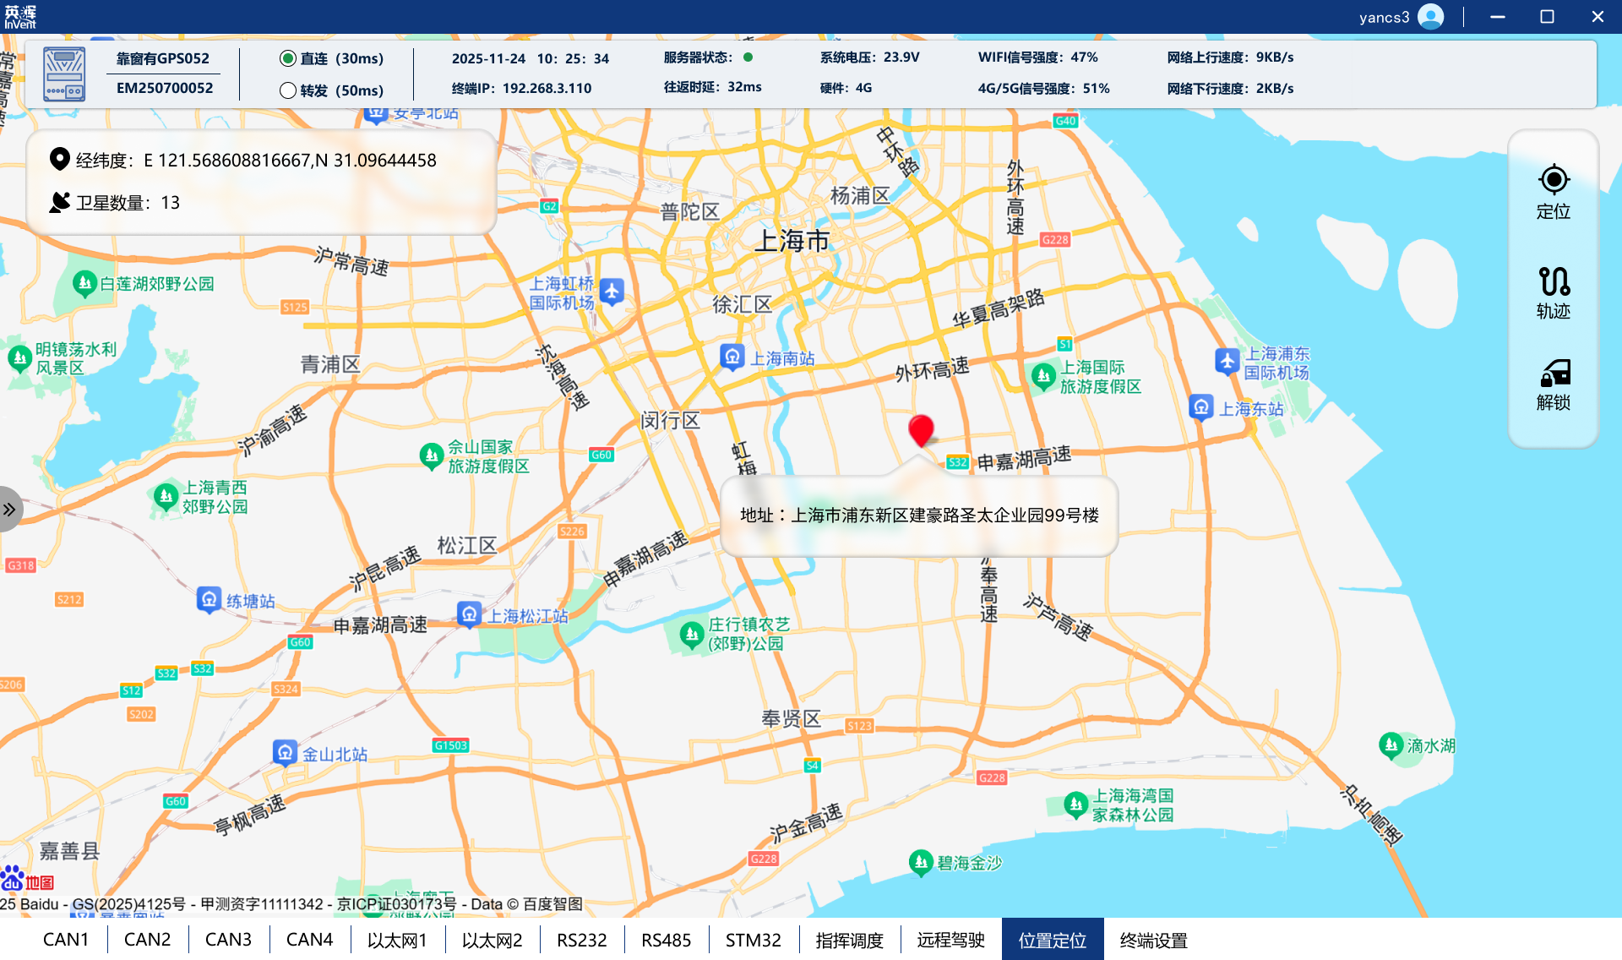
Task: Click the 上海虹桥国际机场 airport icon
Action: pyautogui.click(x=612, y=292)
